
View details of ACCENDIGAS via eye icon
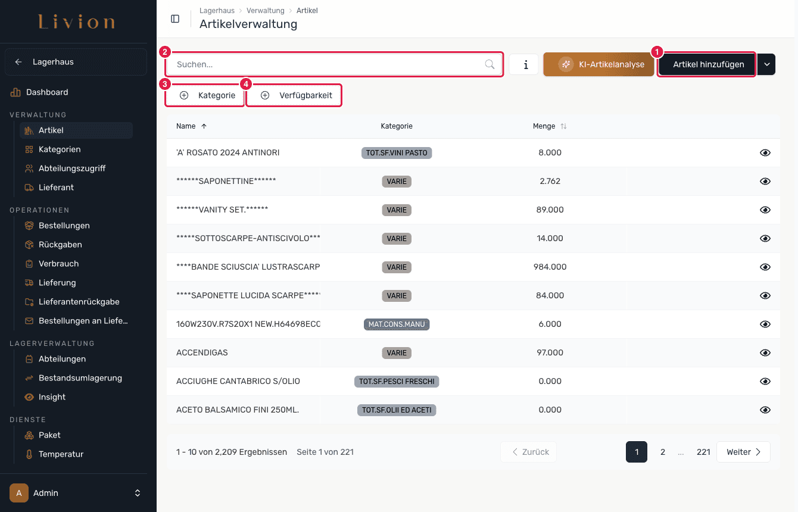click(x=765, y=353)
